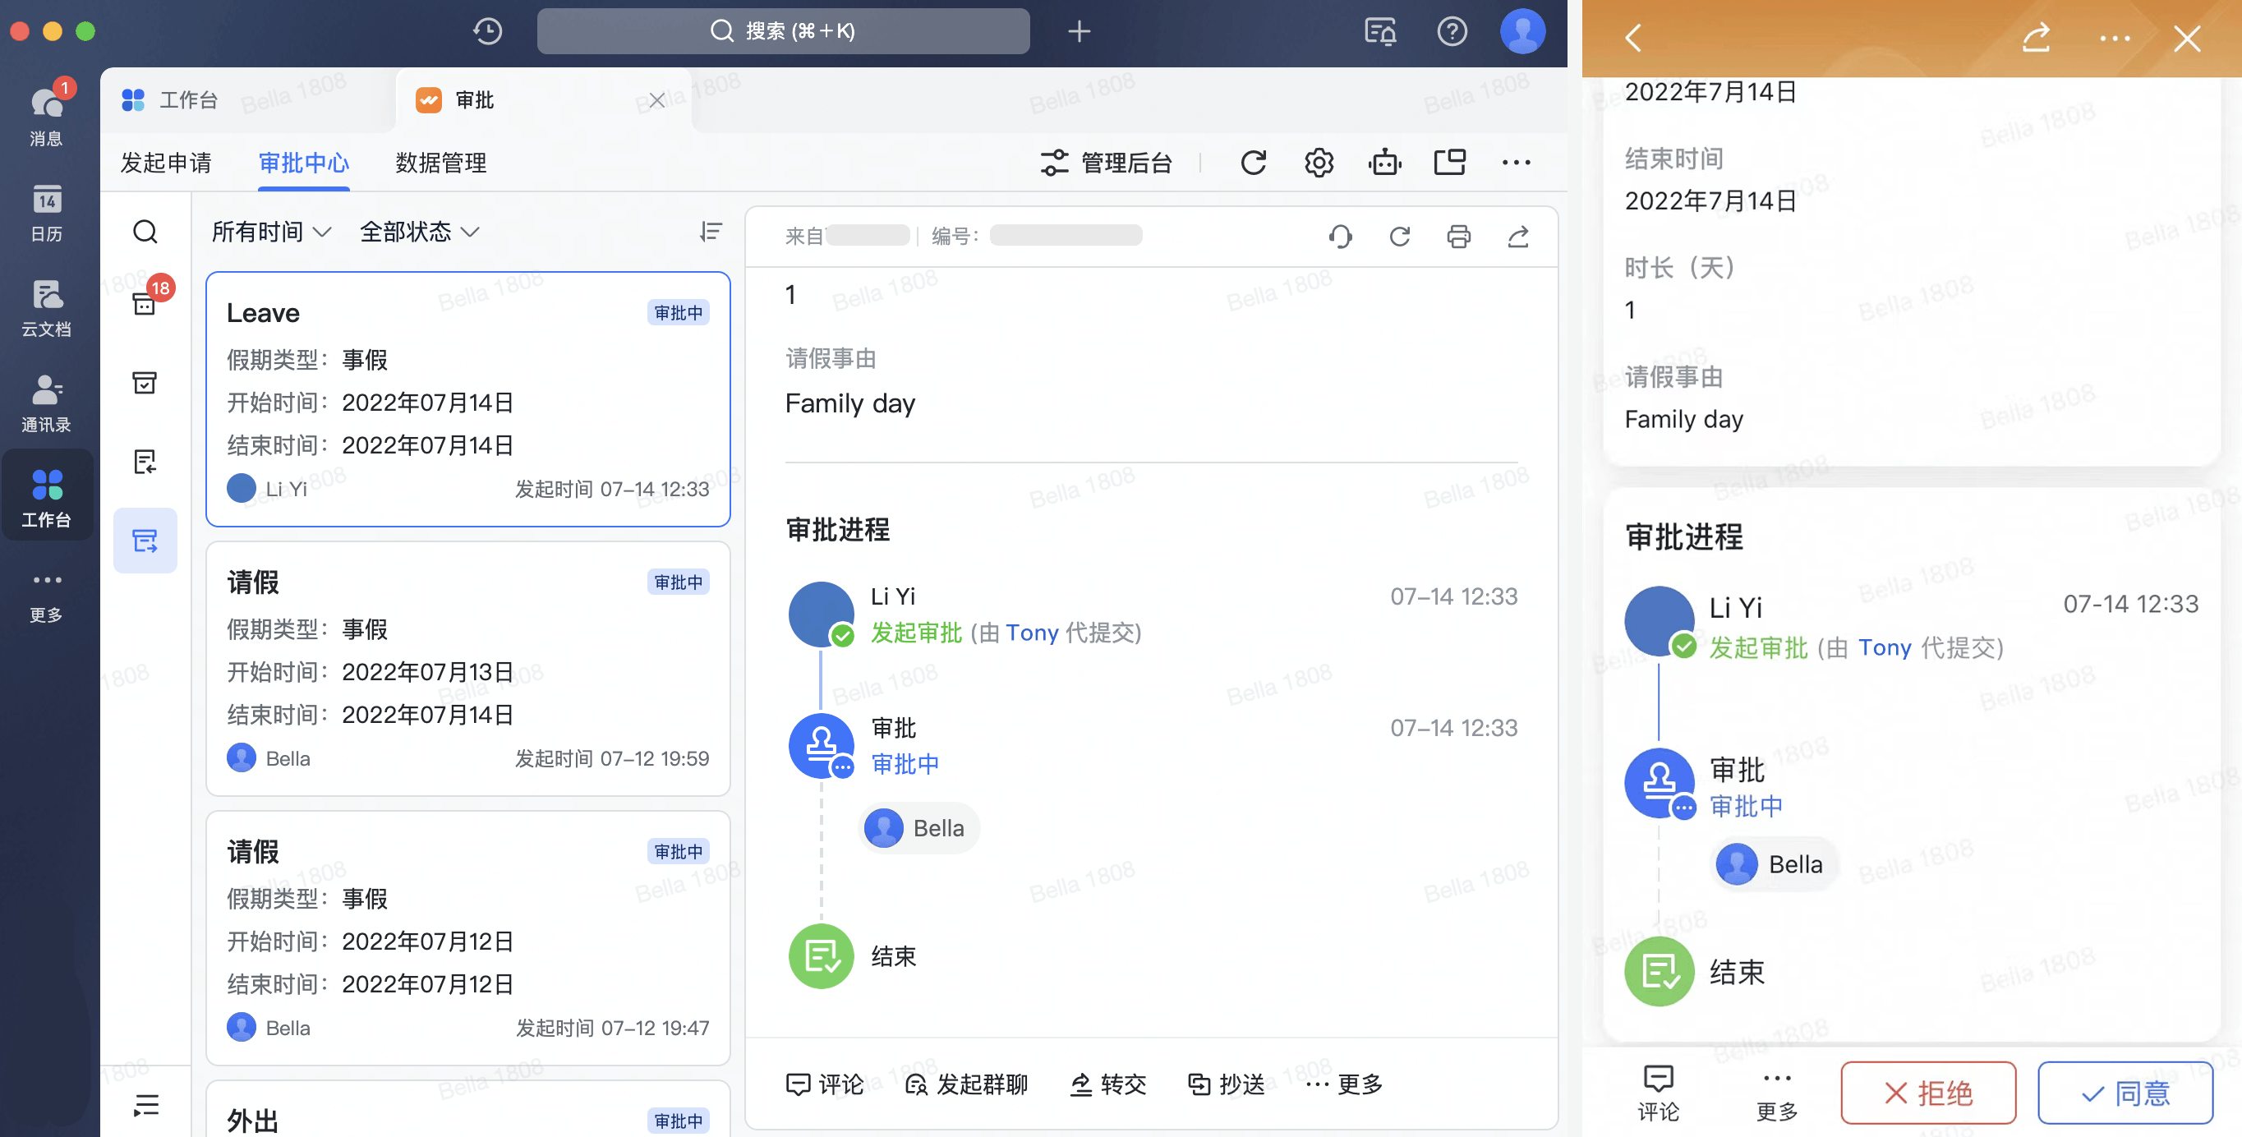Click 同意 approve button in right panel
This screenshot has height=1137, width=2242.
pos(2125,1093)
